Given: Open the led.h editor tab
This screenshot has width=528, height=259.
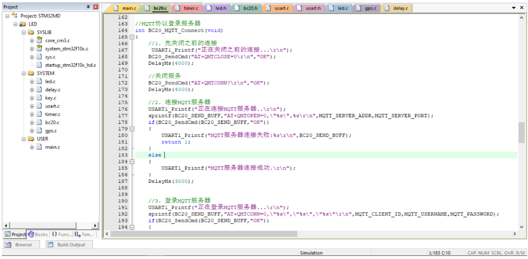Looking at the screenshot, I should 216,8.
